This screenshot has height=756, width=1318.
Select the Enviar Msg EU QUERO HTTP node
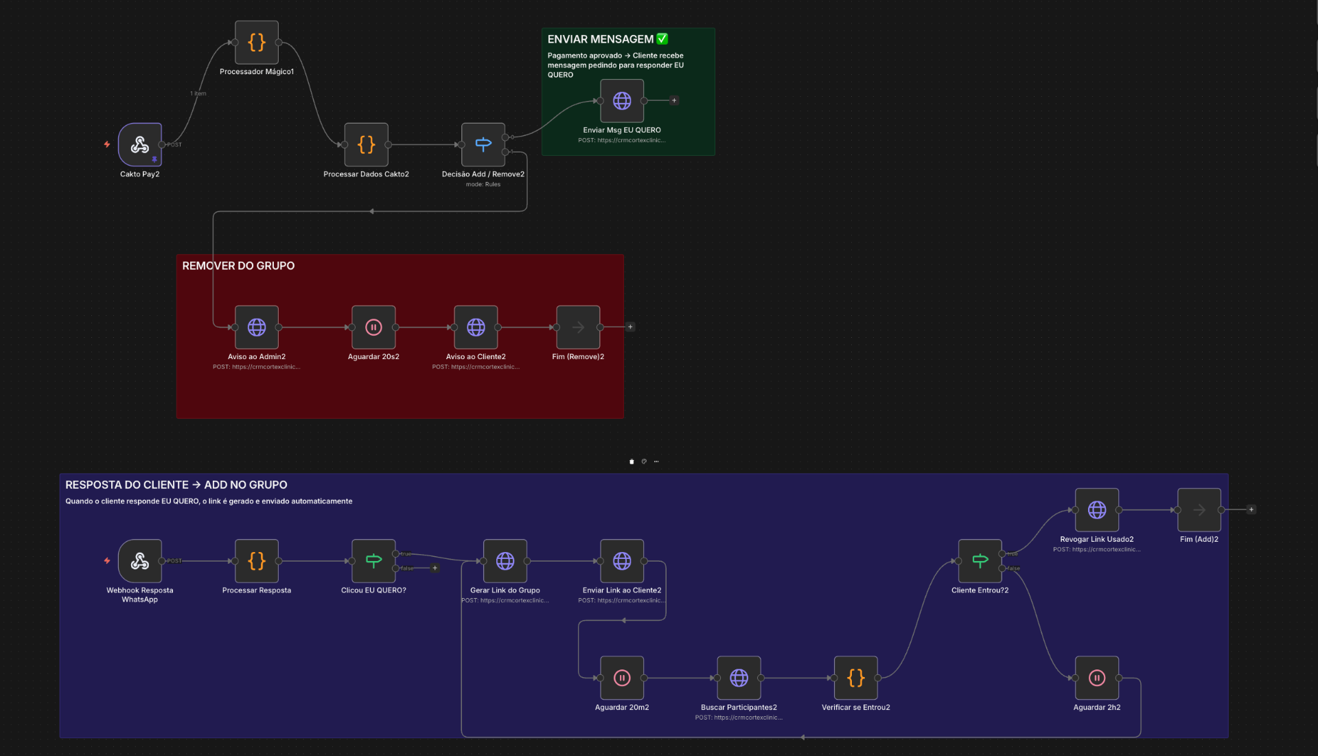tap(622, 101)
